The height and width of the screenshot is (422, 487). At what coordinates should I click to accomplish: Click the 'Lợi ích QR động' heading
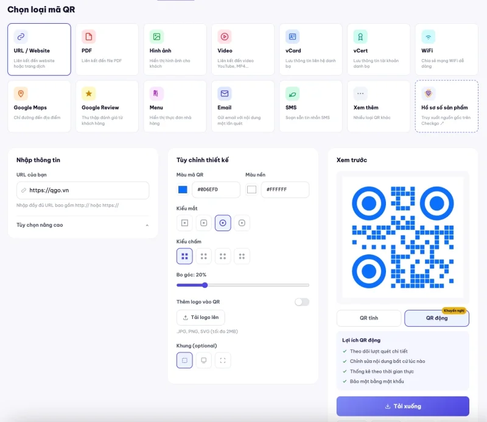click(361, 340)
